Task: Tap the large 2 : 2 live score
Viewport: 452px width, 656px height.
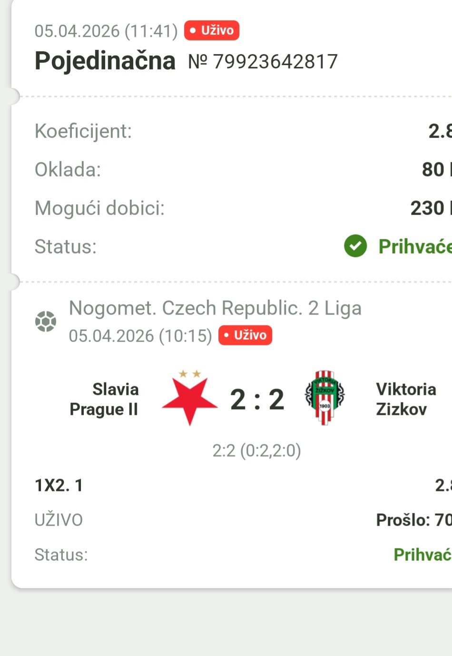Action: 257,399
